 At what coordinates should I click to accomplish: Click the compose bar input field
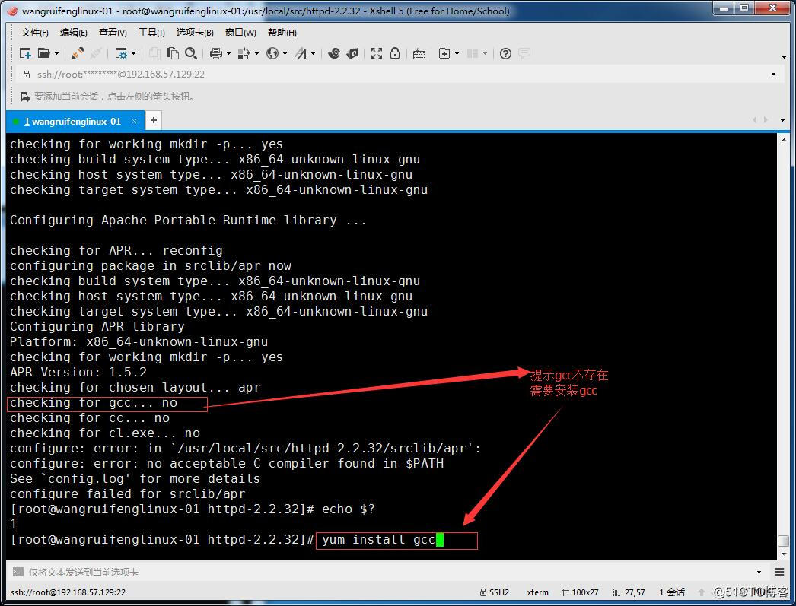[388, 572]
